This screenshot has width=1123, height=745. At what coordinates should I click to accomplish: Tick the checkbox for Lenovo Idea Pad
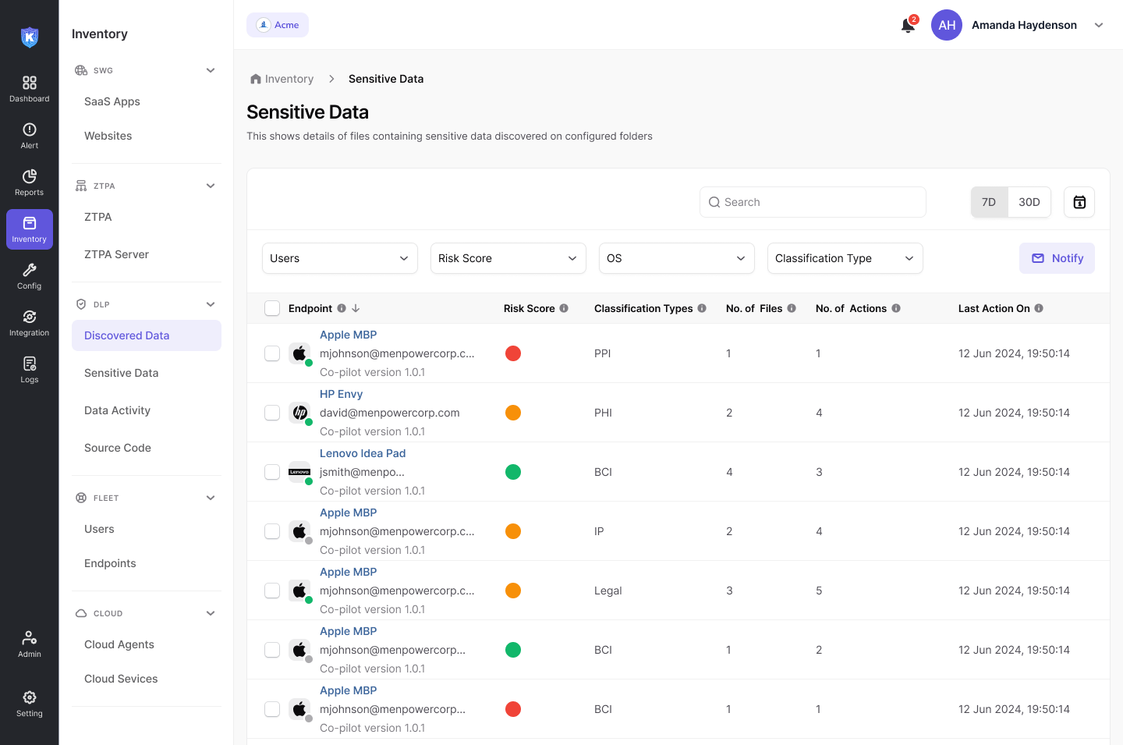click(272, 471)
